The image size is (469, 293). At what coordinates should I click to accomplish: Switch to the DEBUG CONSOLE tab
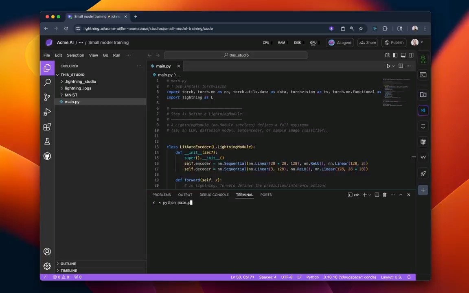214,195
